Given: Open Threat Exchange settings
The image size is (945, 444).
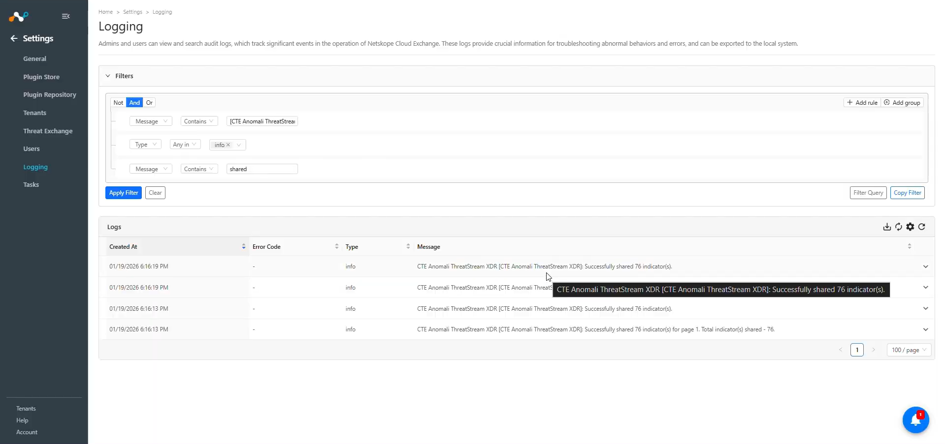Looking at the screenshot, I should click(48, 131).
